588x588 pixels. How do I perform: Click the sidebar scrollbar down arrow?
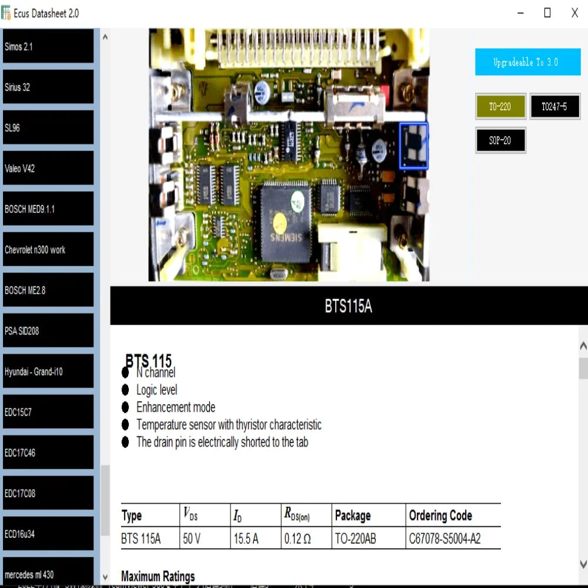click(x=104, y=577)
